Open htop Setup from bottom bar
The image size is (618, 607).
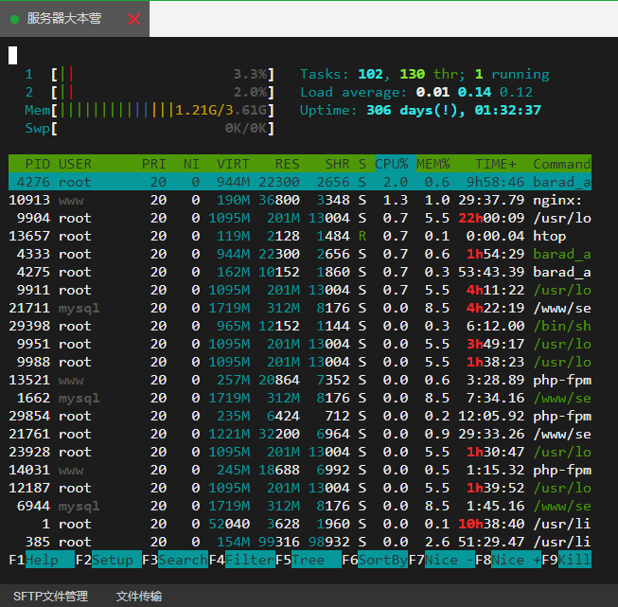[x=115, y=560]
